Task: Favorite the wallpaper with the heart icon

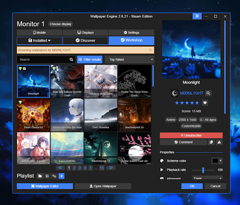Action: pos(205,103)
